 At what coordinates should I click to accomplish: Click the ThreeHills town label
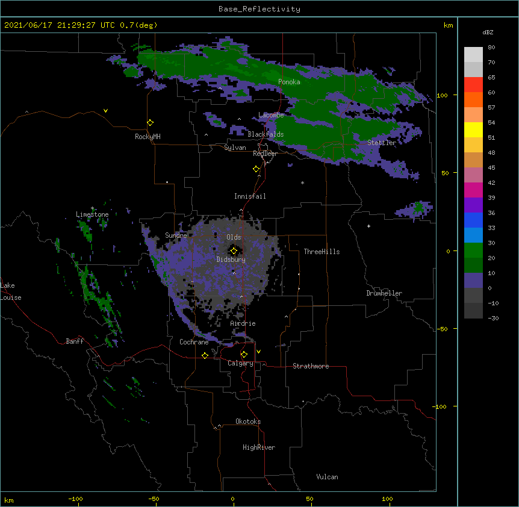[322, 252]
